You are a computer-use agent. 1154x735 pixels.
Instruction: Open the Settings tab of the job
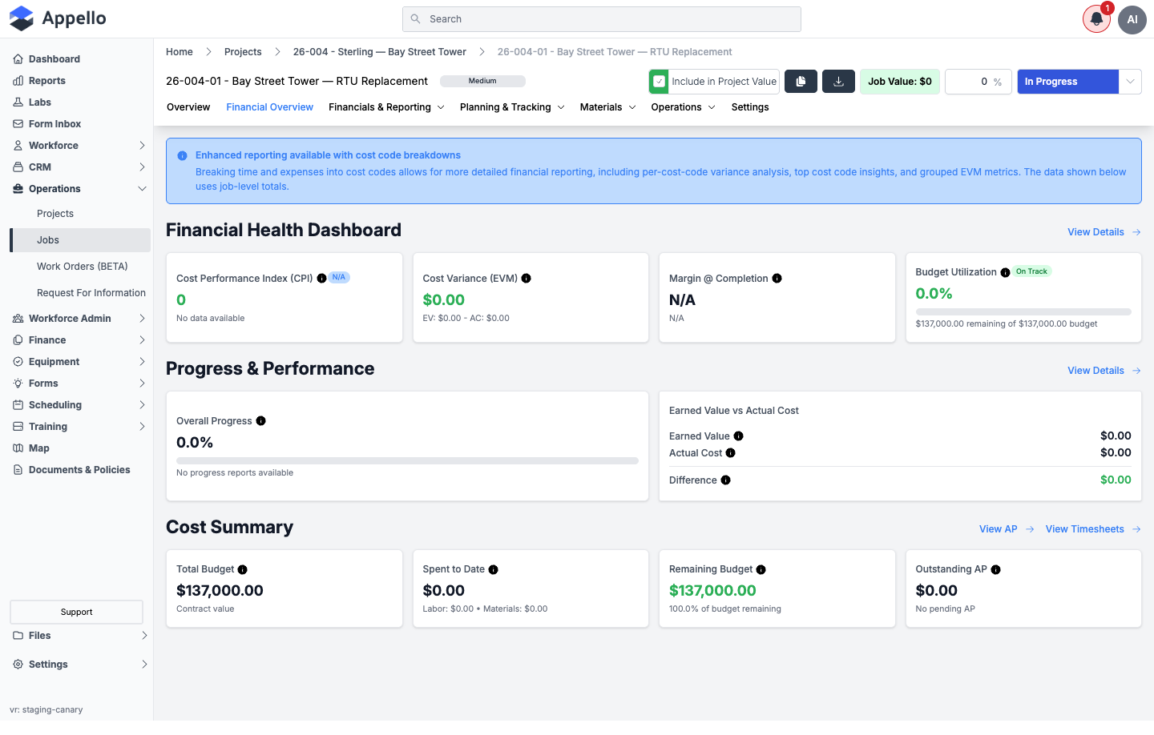click(750, 107)
